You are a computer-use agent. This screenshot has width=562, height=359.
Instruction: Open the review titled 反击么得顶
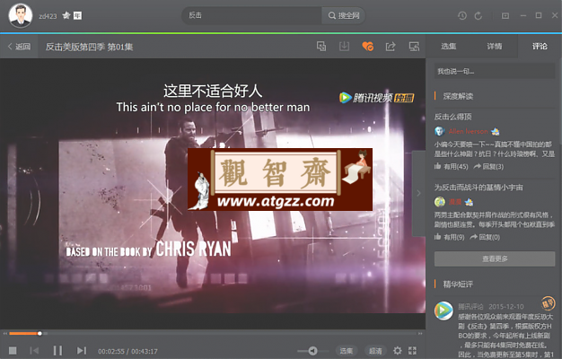point(452,117)
